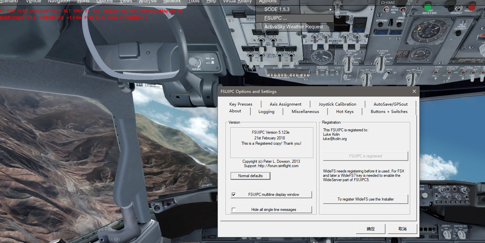Switch to the AutoSave/GPSout tab

[390, 104]
